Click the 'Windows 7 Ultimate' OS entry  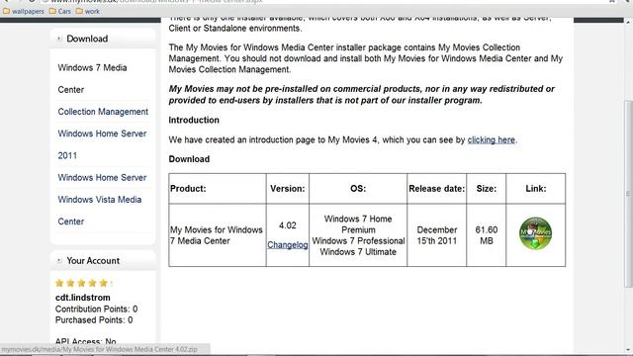(358, 252)
